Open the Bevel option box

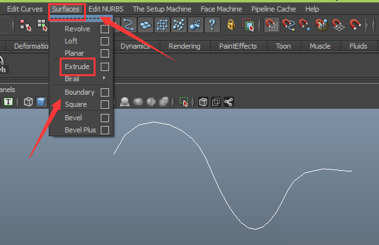tap(105, 118)
